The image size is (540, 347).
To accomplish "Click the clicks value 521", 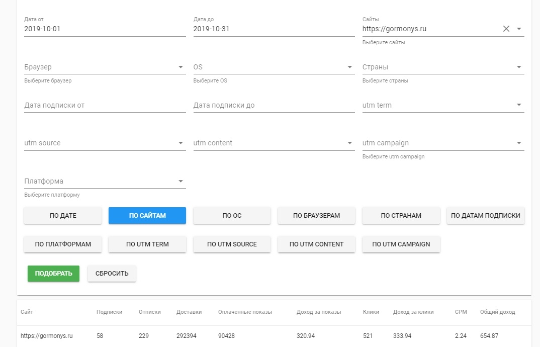I will pos(368,335).
